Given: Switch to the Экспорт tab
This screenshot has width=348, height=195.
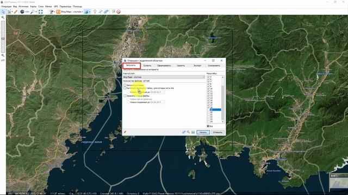Looking at the screenshot, I should point(197,66).
